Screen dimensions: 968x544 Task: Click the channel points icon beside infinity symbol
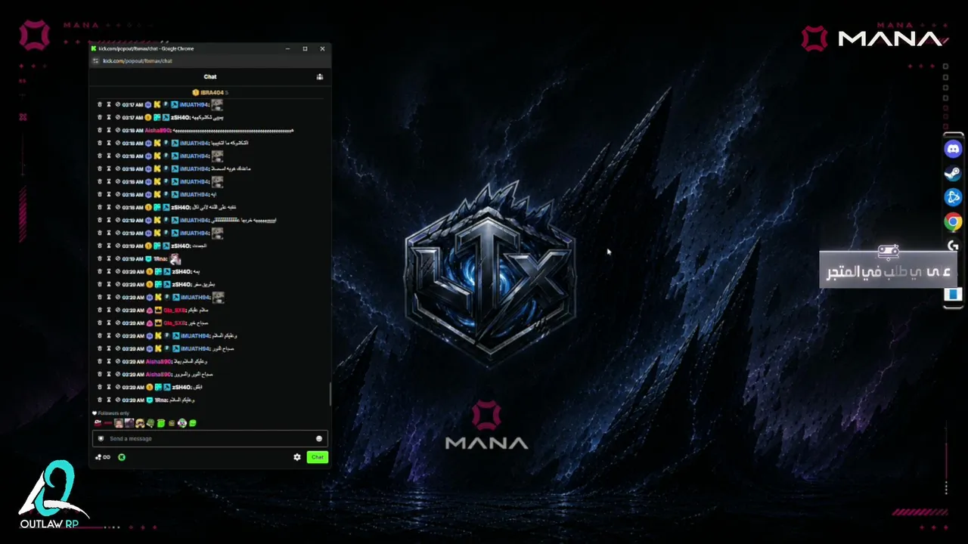click(x=98, y=457)
